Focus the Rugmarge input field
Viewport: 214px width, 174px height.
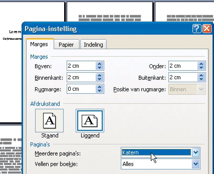[x=81, y=89]
